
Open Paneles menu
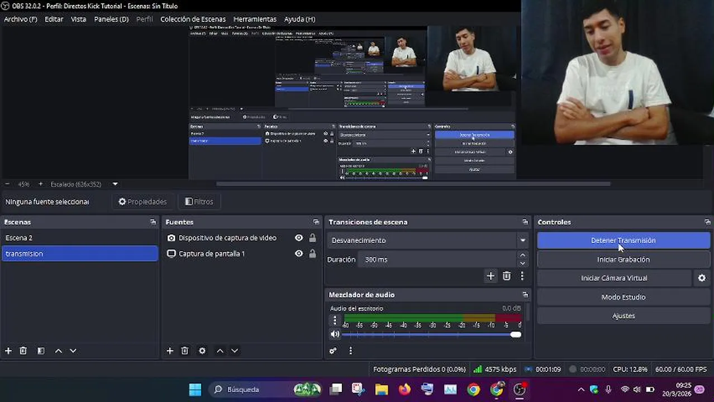click(111, 19)
